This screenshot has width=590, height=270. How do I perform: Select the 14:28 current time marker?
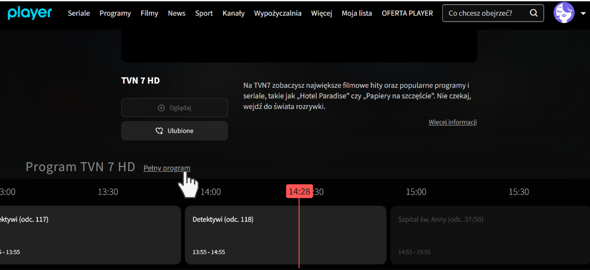click(299, 192)
